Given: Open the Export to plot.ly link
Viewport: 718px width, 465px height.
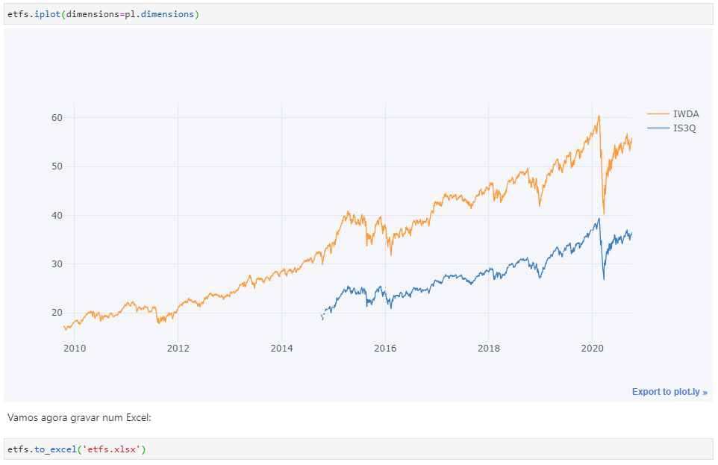Looking at the screenshot, I should click(669, 392).
